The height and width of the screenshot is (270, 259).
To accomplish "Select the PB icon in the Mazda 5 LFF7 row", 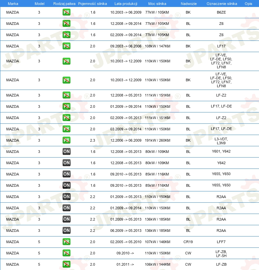I will [66, 242].
